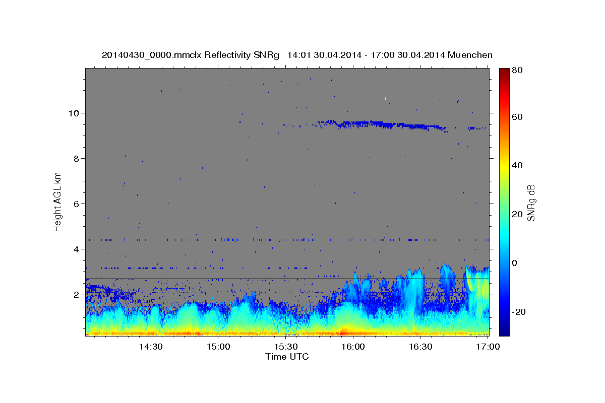Click the plot title containing '20140430_0000.mmclx Reflectivity SNRg'
605x403 pixels.
[297, 55]
